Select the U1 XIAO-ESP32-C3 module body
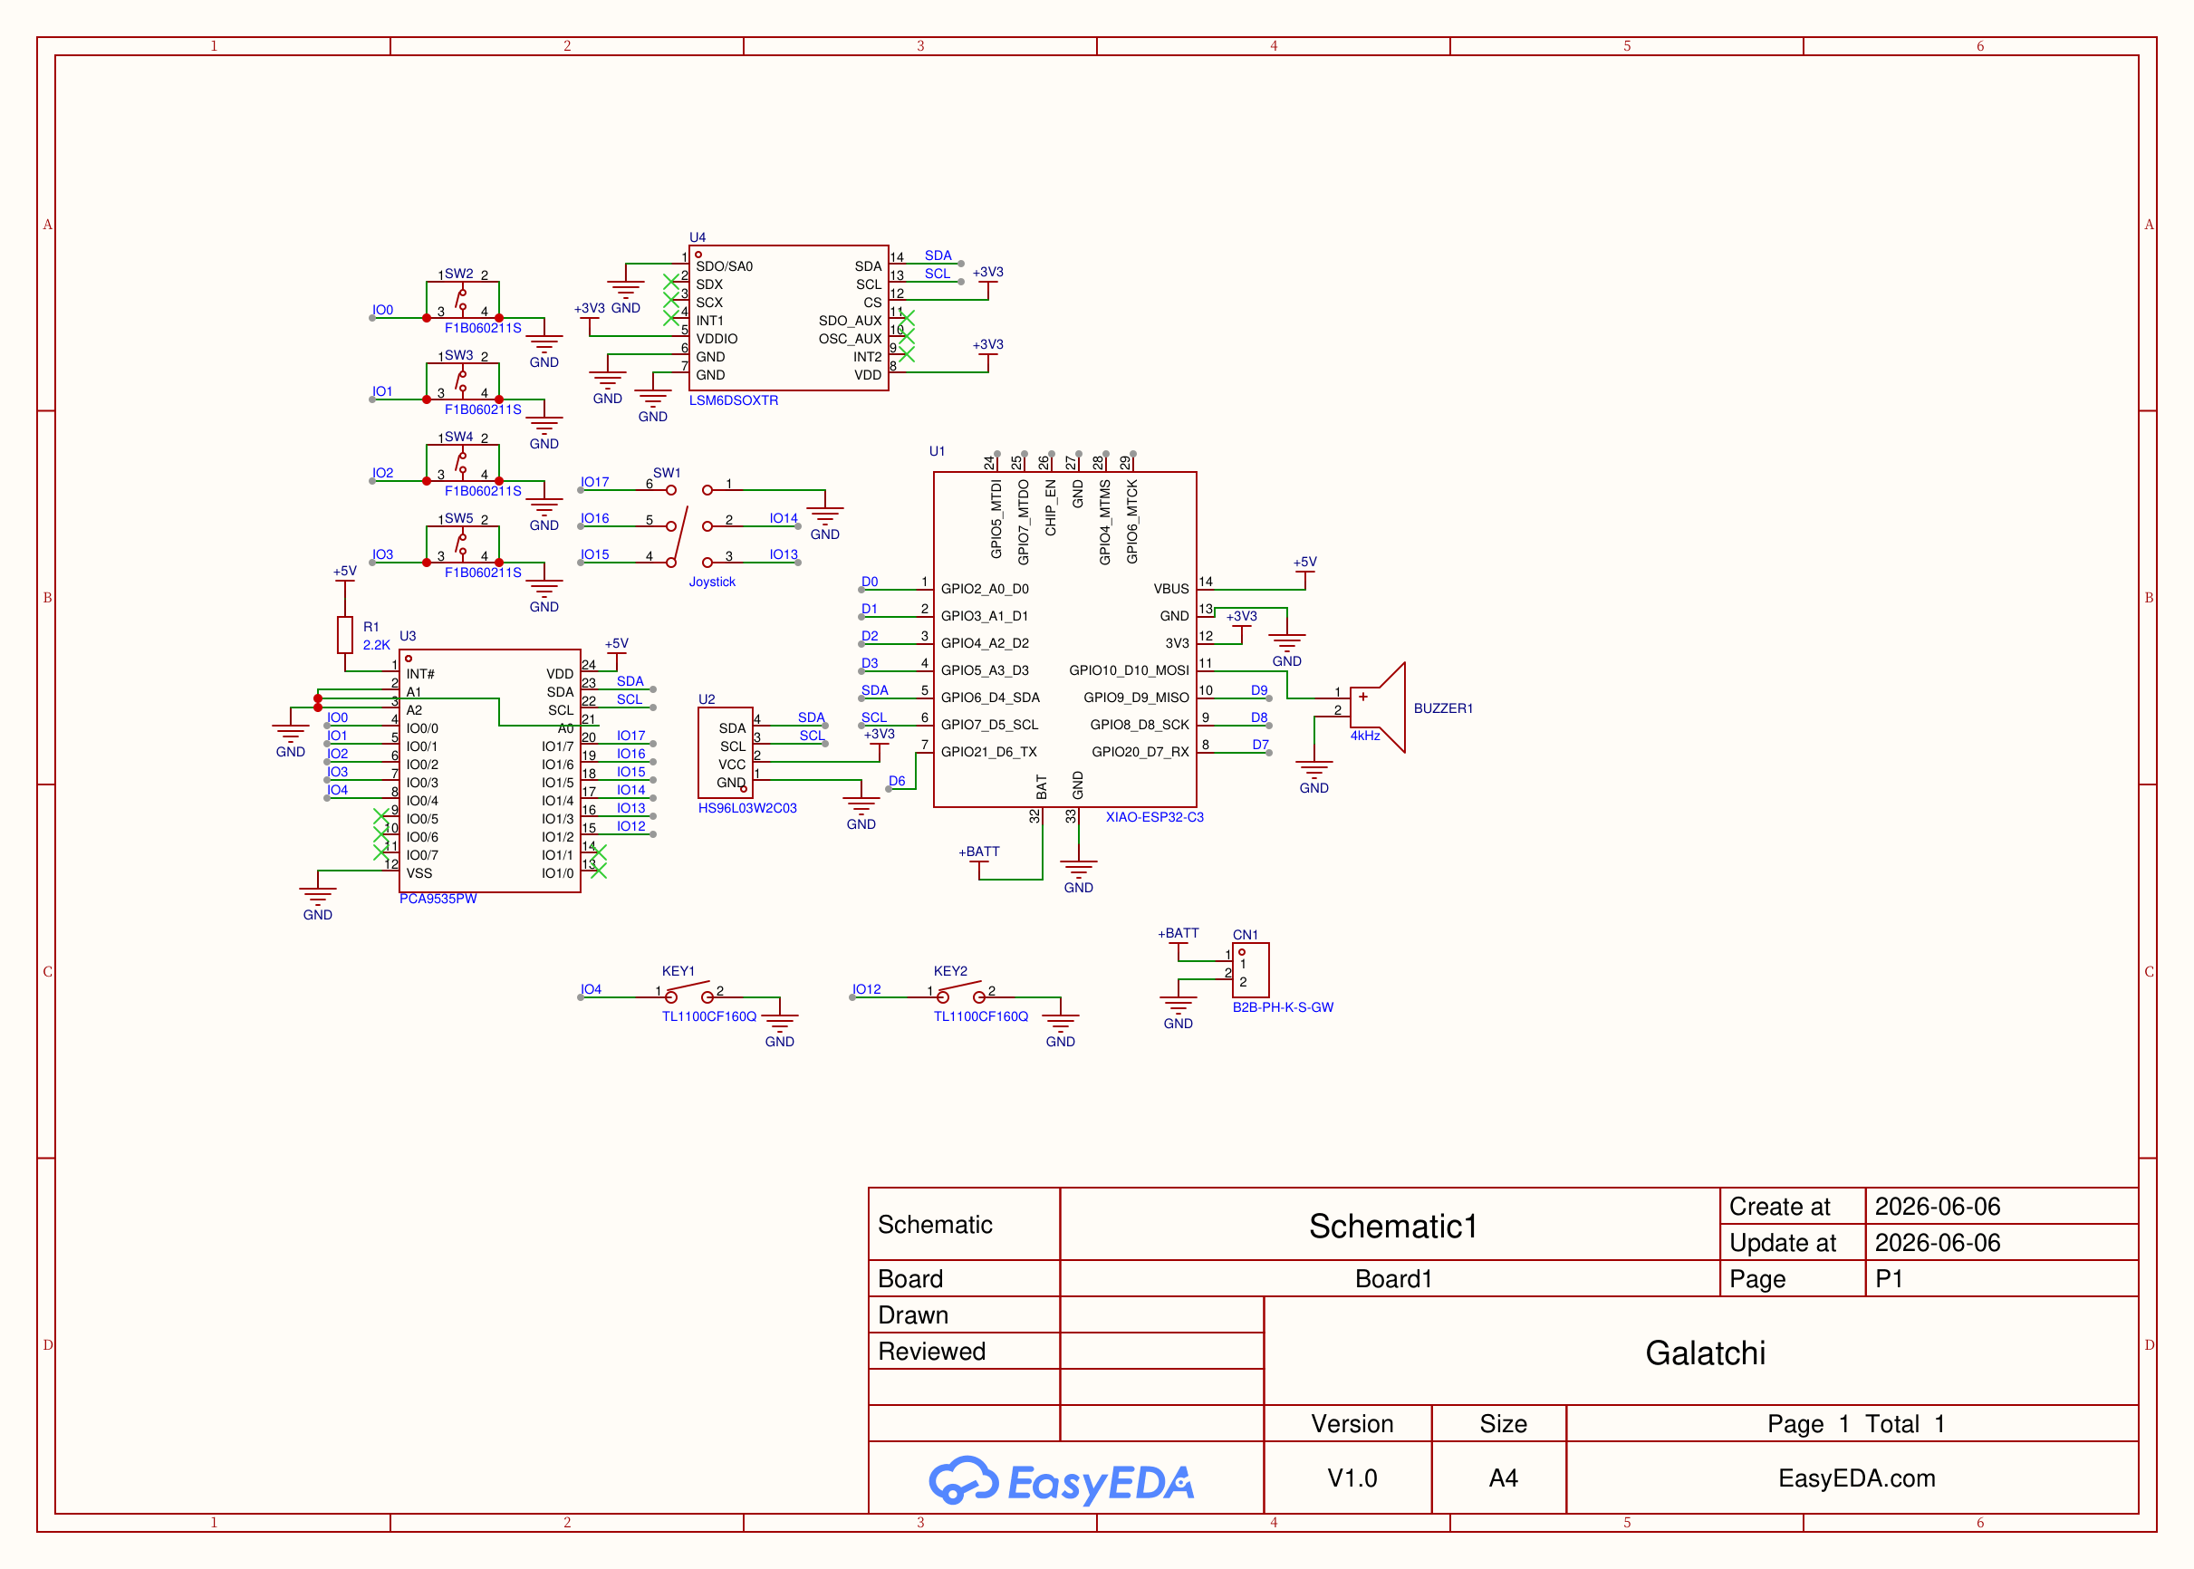 click(x=1064, y=640)
